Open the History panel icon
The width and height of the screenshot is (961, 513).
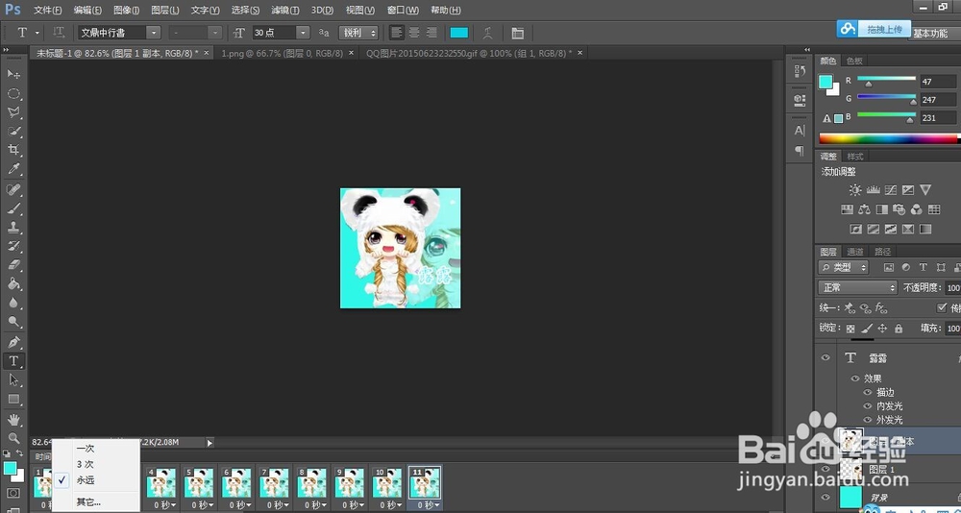click(x=800, y=71)
